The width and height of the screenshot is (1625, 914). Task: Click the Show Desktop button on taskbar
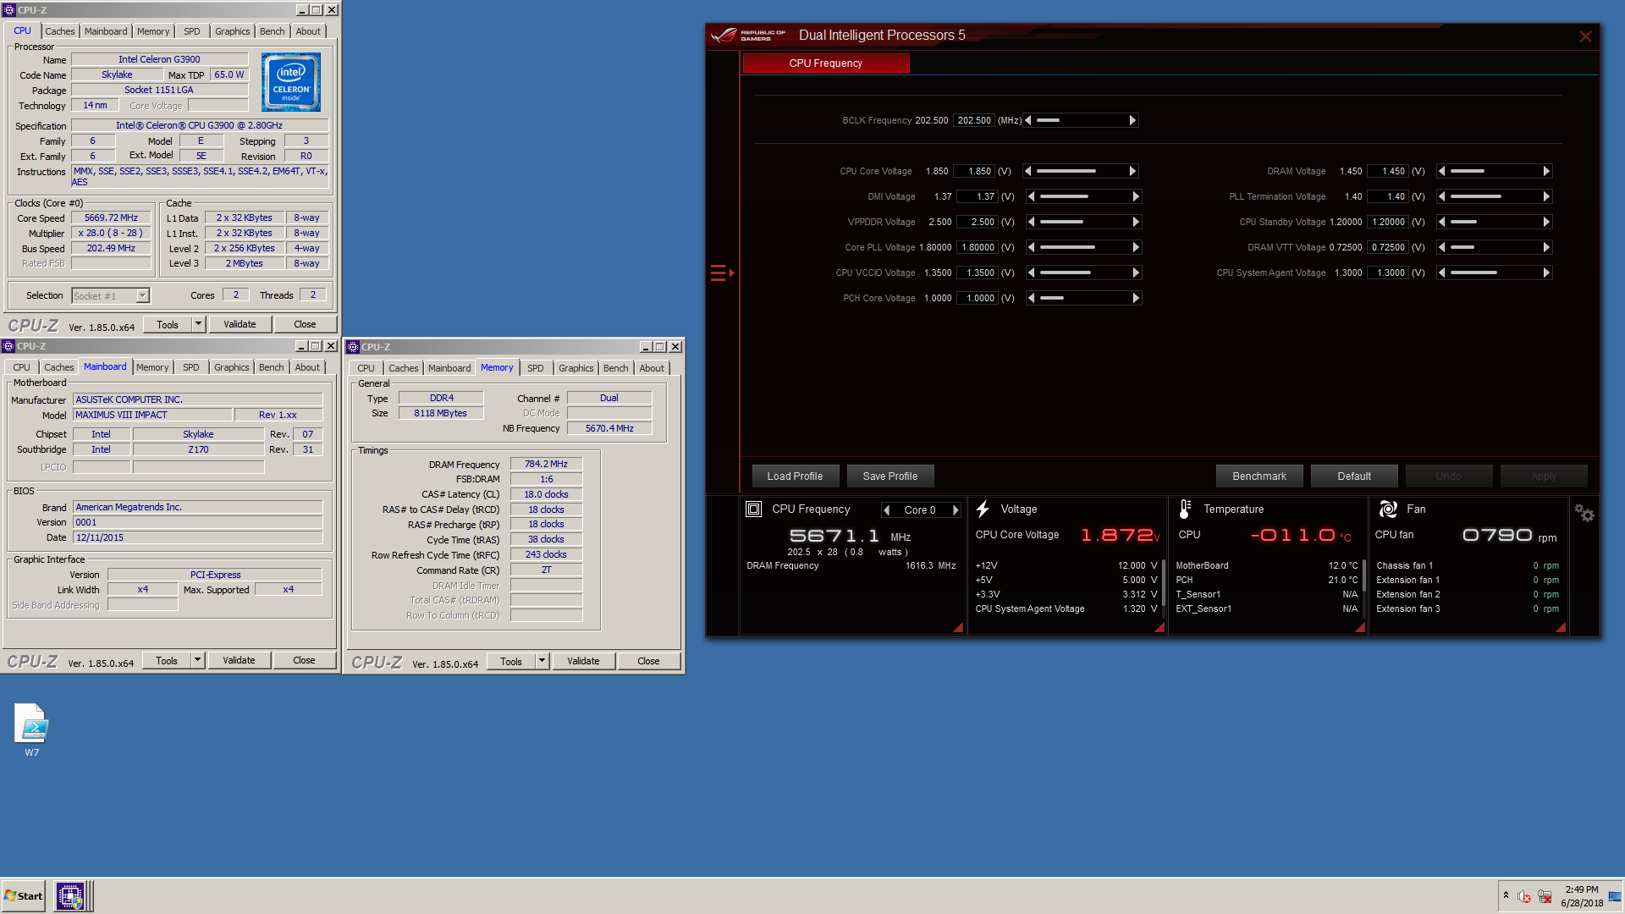1615,896
